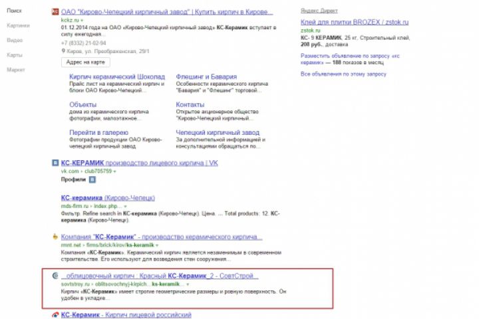Click the yellow favicon of the mnnt.net result

point(55,237)
